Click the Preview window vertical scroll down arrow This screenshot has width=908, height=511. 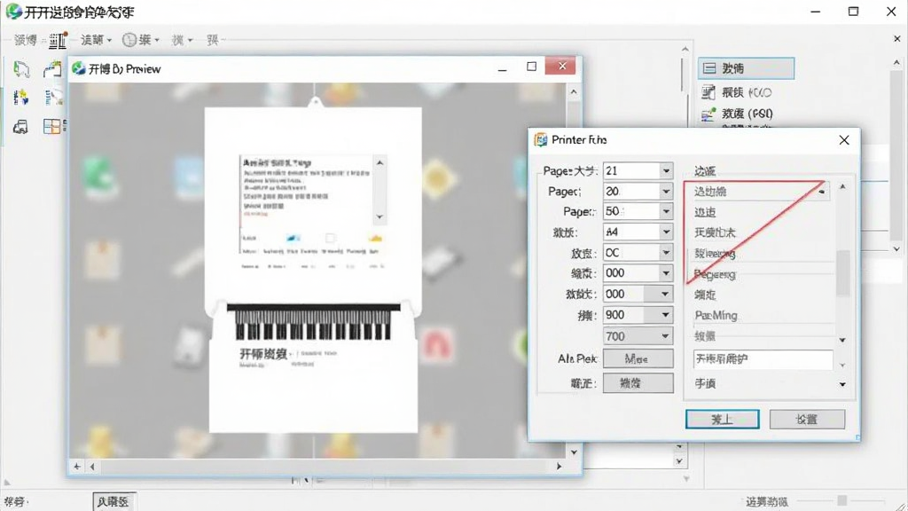tap(574, 452)
